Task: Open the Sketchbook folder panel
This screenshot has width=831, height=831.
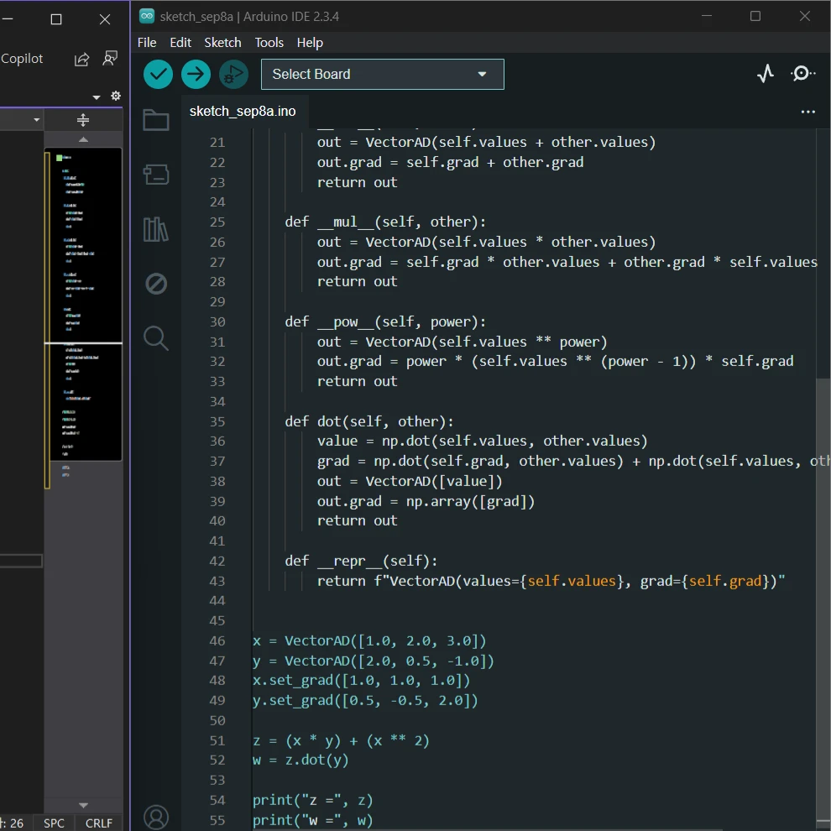Action: (x=156, y=120)
